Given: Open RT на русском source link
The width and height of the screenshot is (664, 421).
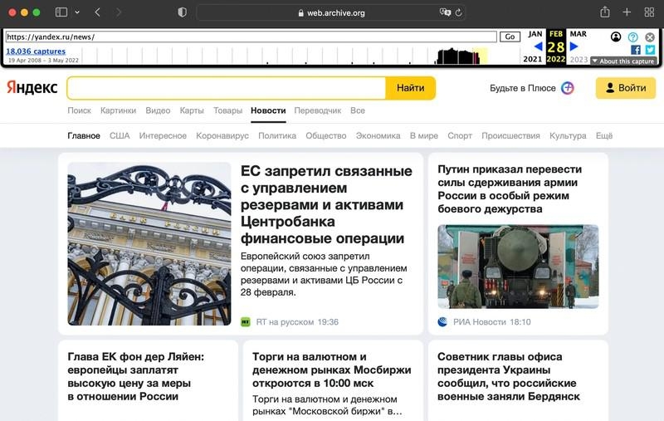Looking at the screenshot, I should point(285,322).
